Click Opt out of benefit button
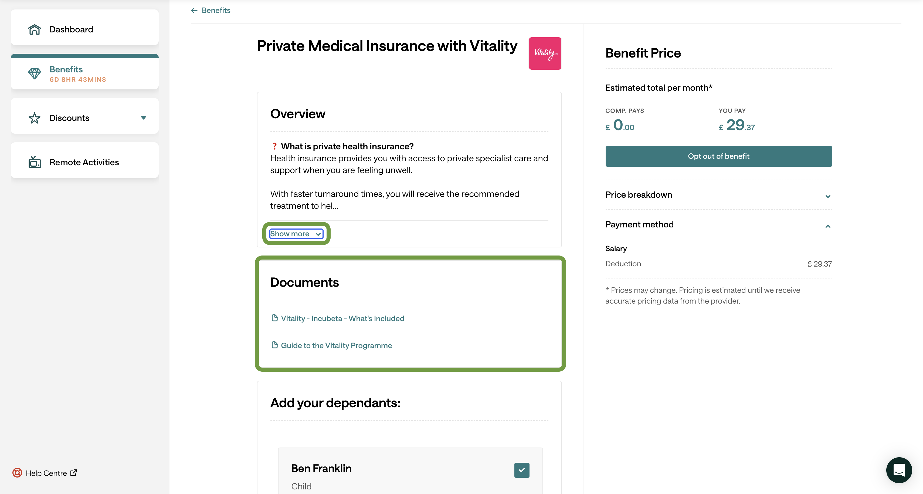Screen dimensions: 923x494 click(x=718, y=156)
